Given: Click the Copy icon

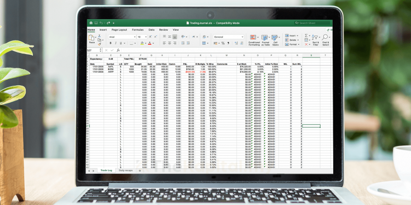Looking at the screenshot, I should coord(99,40).
